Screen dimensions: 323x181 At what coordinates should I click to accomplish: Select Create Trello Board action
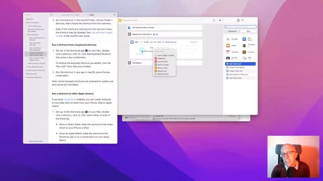(x=240, y=67)
